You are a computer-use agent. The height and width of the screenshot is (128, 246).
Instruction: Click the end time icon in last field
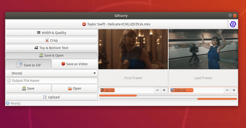pyautogui.click(x=172, y=90)
